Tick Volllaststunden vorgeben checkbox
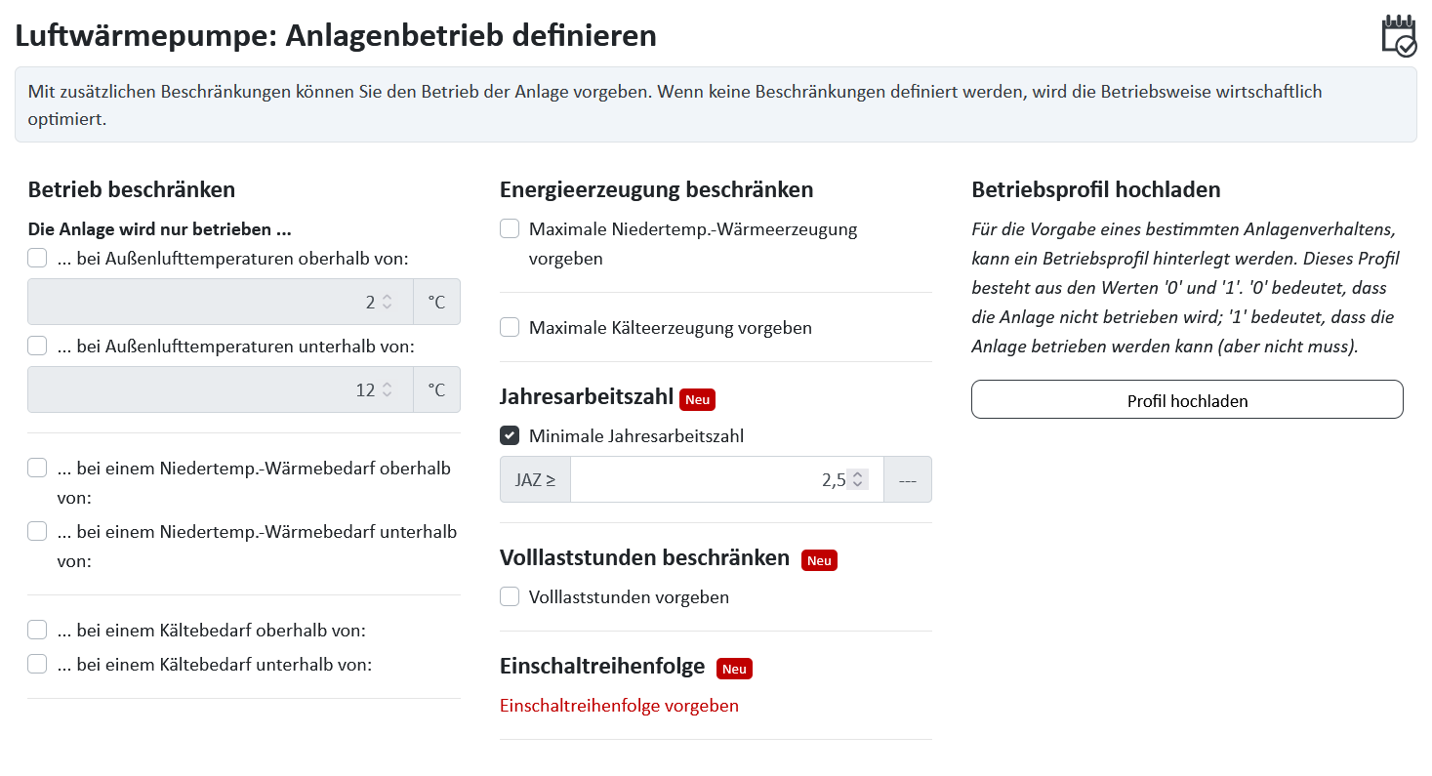 coord(510,596)
